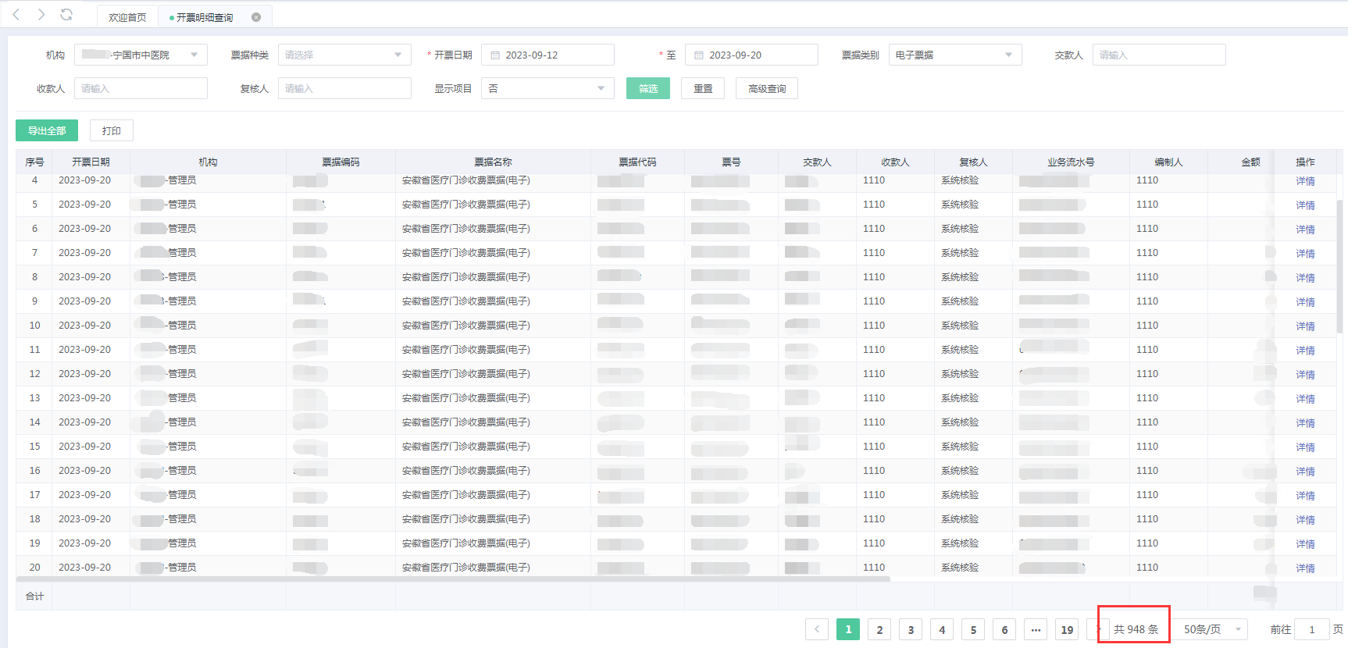
Task: Open the 票据类别 dropdown showing 电子票据
Action: click(955, 55)
